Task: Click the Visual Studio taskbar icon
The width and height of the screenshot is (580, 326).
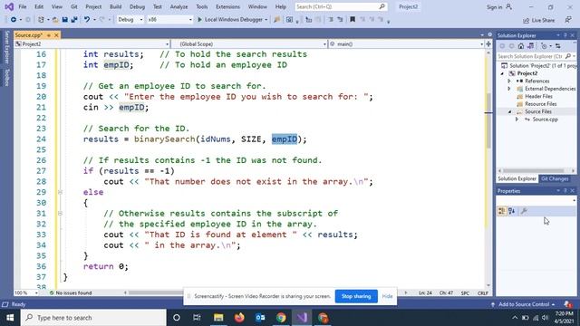Action: pyautogui.click(x=302, y=318)
